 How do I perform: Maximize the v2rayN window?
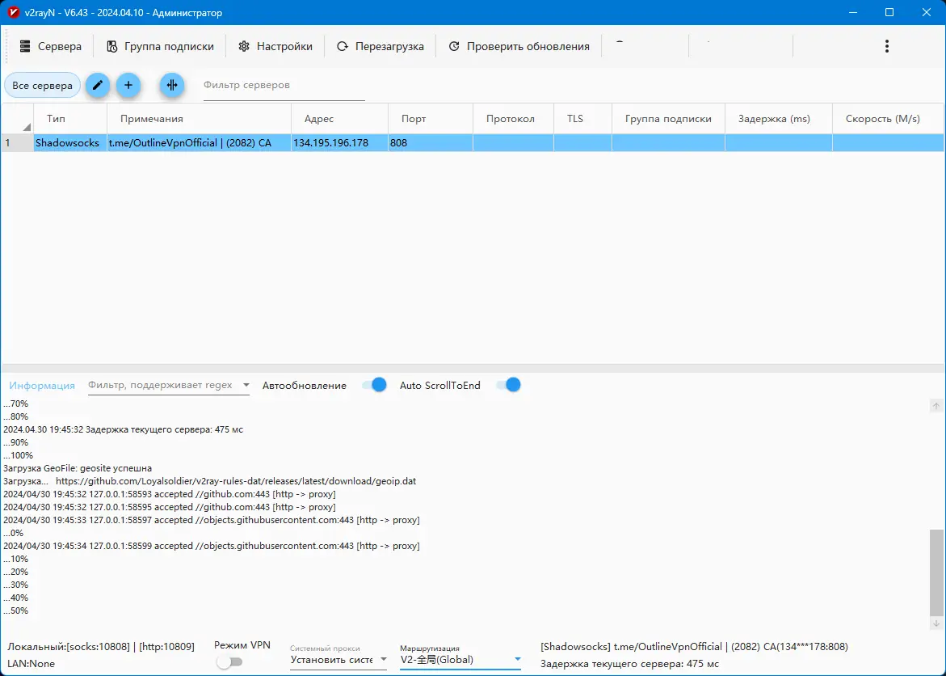click(x=889, y=13)
